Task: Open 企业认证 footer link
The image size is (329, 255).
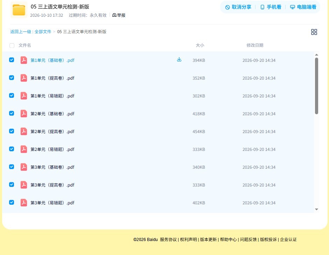Action: click(x=288, y=240)
